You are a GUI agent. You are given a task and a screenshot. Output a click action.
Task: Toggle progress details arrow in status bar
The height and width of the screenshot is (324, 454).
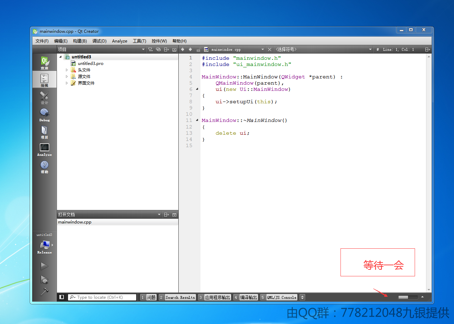422,297
